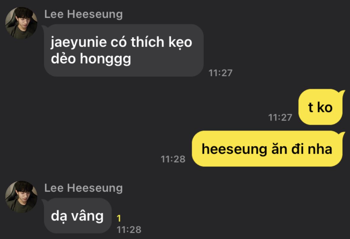The width and height of the screenshot is (350, 239).
Task: Open Lee Heeseung's avatar beside the kẹo dẻo message
Action: (x=21, y=23)
